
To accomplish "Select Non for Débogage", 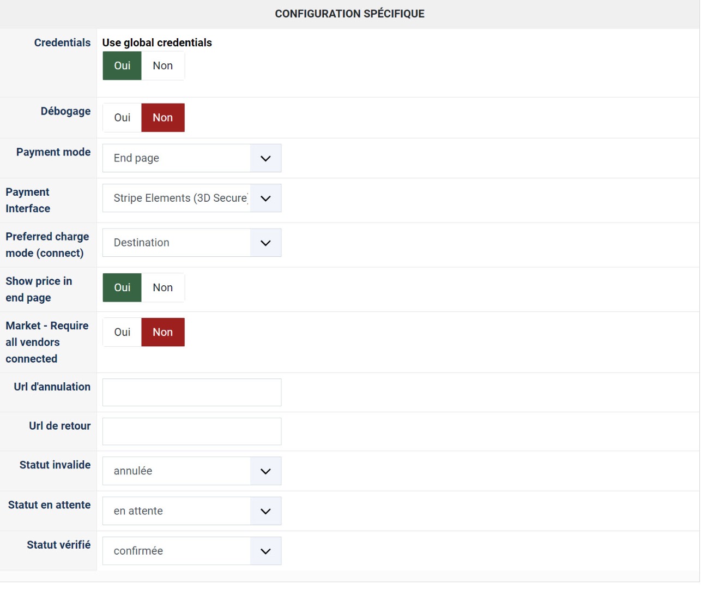I will [162, 118].
